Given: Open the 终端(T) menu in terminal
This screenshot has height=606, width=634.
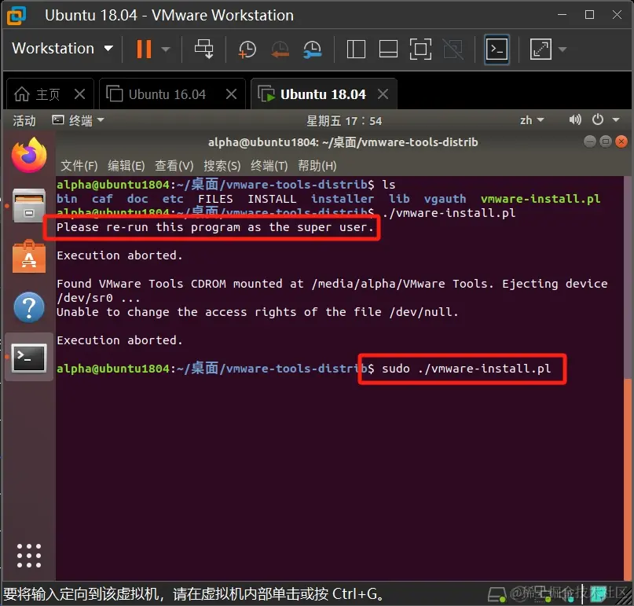Looking at the screenshot, I should 269,166.
